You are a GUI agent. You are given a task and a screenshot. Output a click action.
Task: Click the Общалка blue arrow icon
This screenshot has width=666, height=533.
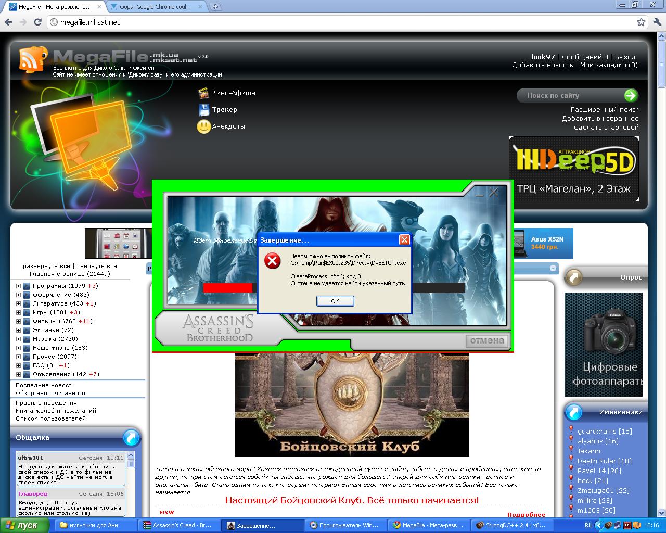tap(131, 438)
